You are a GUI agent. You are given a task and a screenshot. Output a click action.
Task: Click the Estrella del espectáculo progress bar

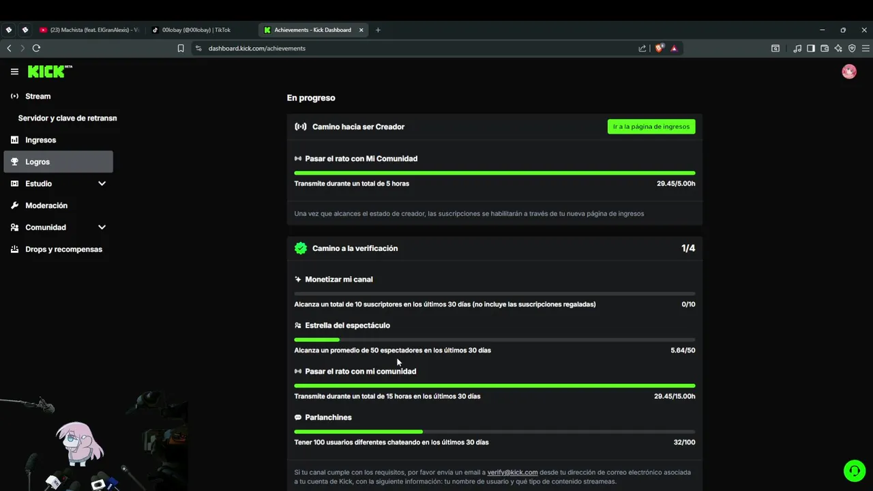point(494,340)
